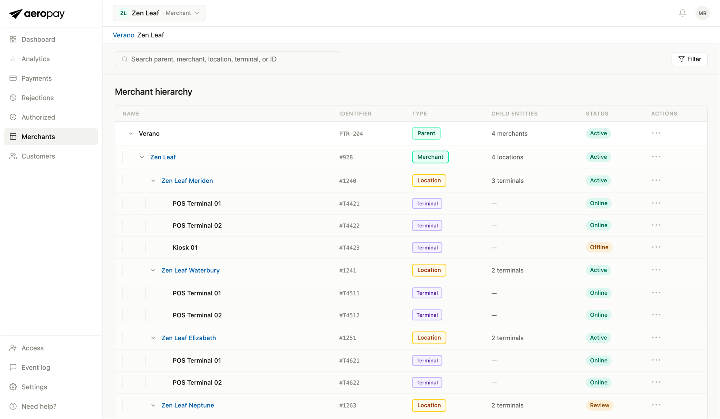Click the IDENTIFIER column header
This screenshot has height=419, width=720.
click(x=355, y=114)
